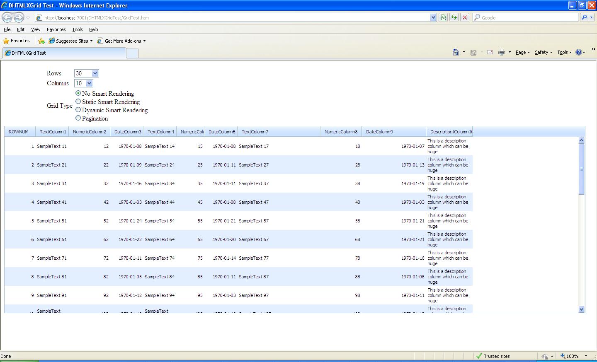The image size is (597, 362).
Task: Click the zoom level magnifier in status bar
Action: pyautogui.click(x=563, y=356)
